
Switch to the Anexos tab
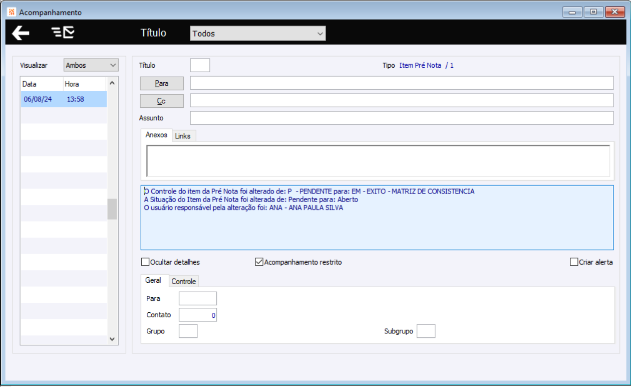pyautogui.click(x=156, y=135)
